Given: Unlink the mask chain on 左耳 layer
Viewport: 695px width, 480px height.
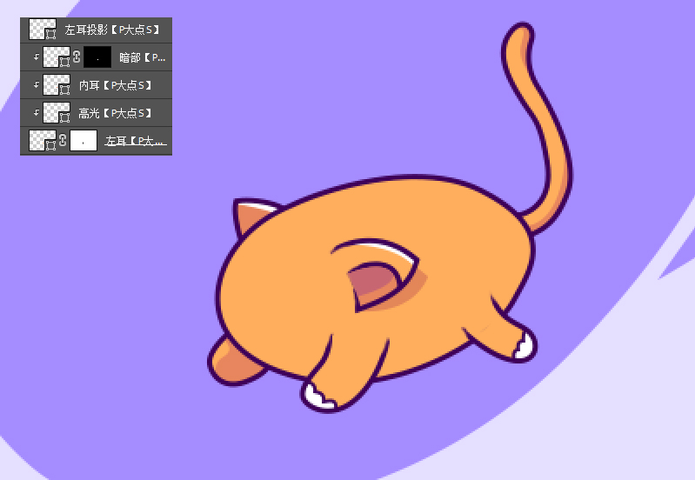Looking at the screenshot, I should tap(63, 140).
